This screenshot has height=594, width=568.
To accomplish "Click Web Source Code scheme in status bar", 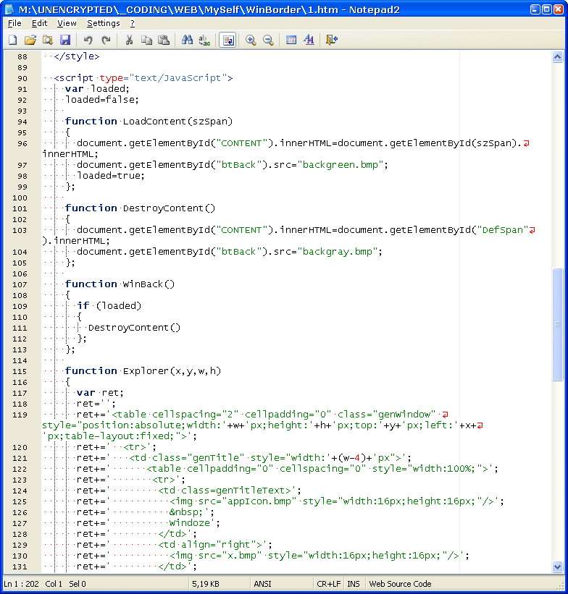I will tap(401, 584).
